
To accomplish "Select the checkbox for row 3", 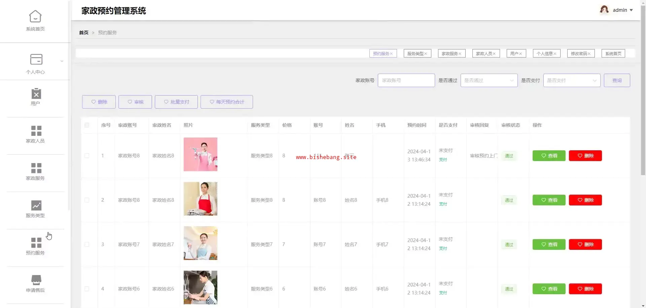I will tap(87, 244).
